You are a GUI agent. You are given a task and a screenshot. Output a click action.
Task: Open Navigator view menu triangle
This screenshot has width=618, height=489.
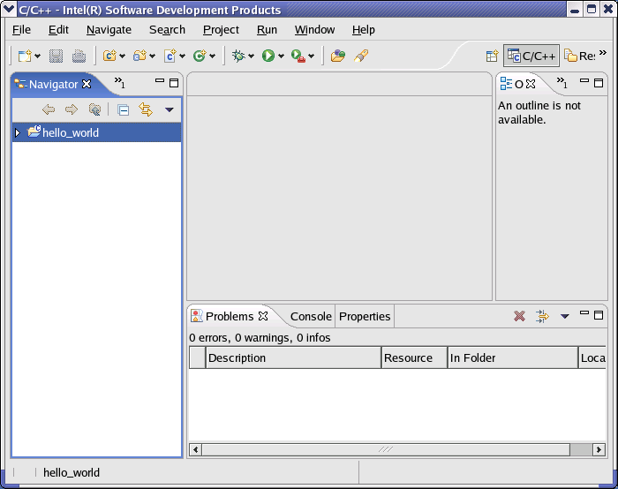(x=170, y=110)
